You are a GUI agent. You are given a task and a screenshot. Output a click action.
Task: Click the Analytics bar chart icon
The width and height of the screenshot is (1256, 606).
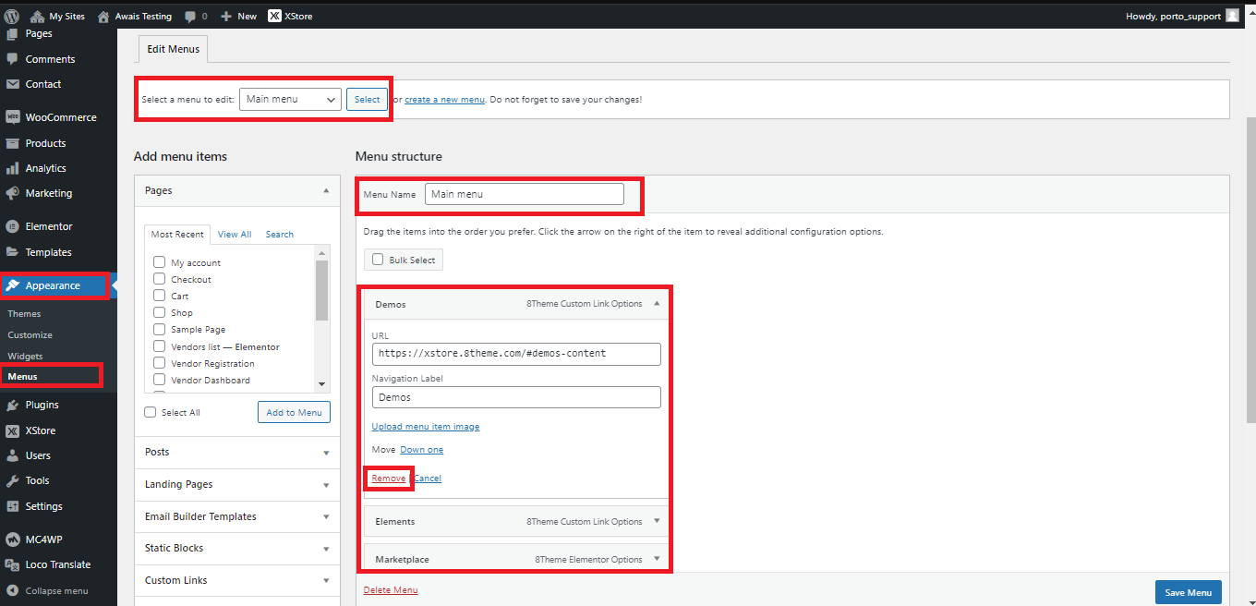pos(12,168)
